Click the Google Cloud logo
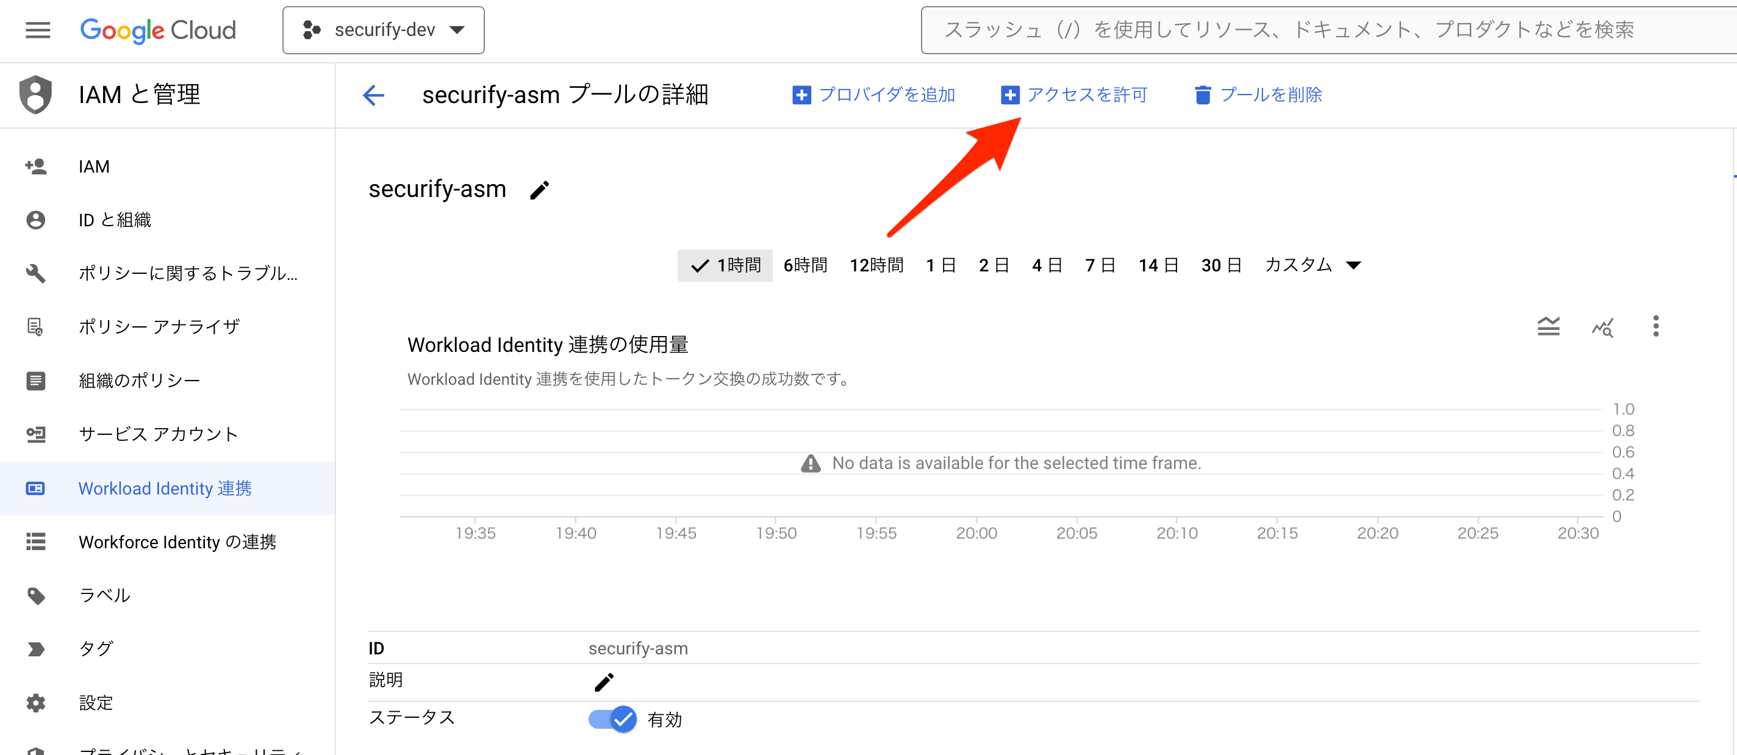 (158, 30)
